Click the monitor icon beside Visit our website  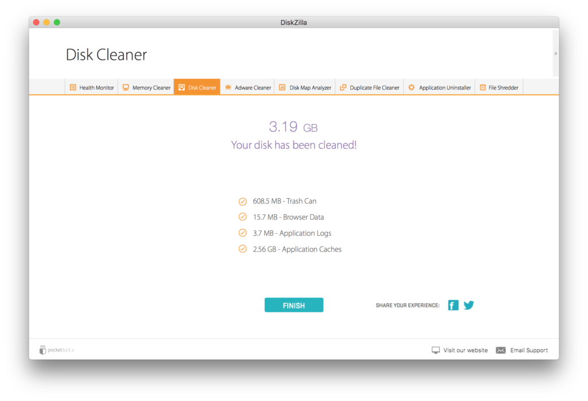point(435,350)
